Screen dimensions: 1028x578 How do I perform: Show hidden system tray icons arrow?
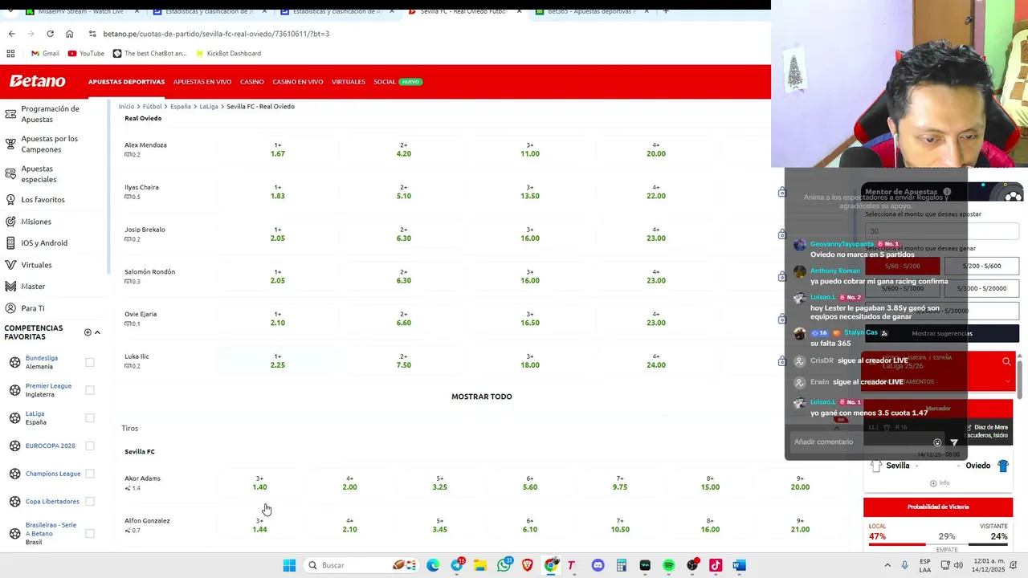pos(887,565)
